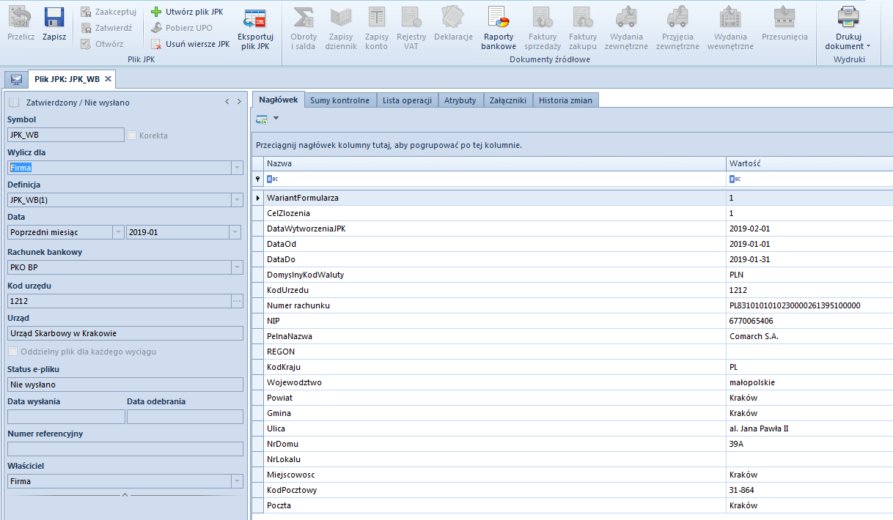Switch to the Sumy kontrolne tab
Image resolution: width=893 pixels, height=520 pixels.
coord(340,100)
